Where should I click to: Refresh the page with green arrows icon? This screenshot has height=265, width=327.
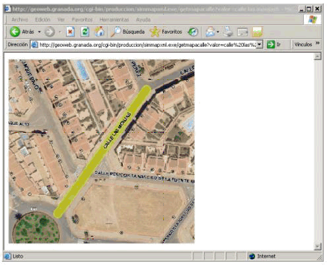pyautogui.click(x=85, y=32)
